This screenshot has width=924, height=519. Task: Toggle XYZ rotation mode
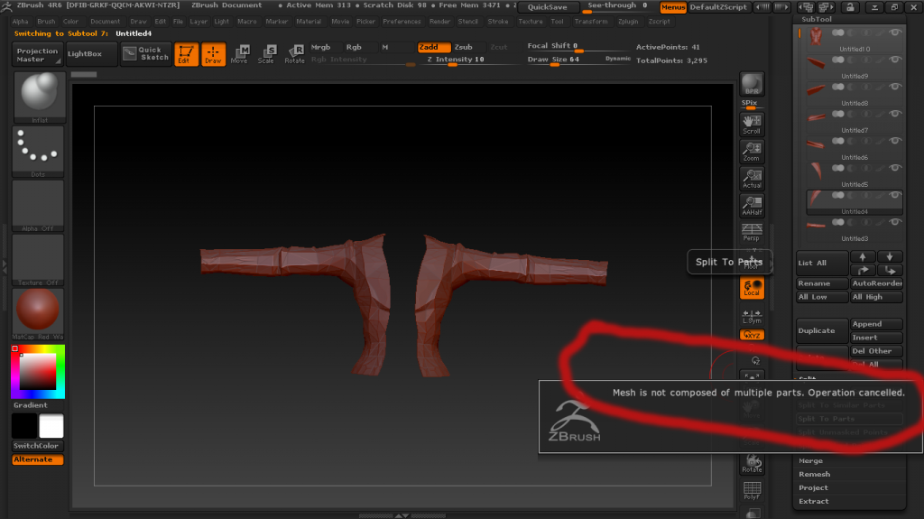[x=752, y=335]
